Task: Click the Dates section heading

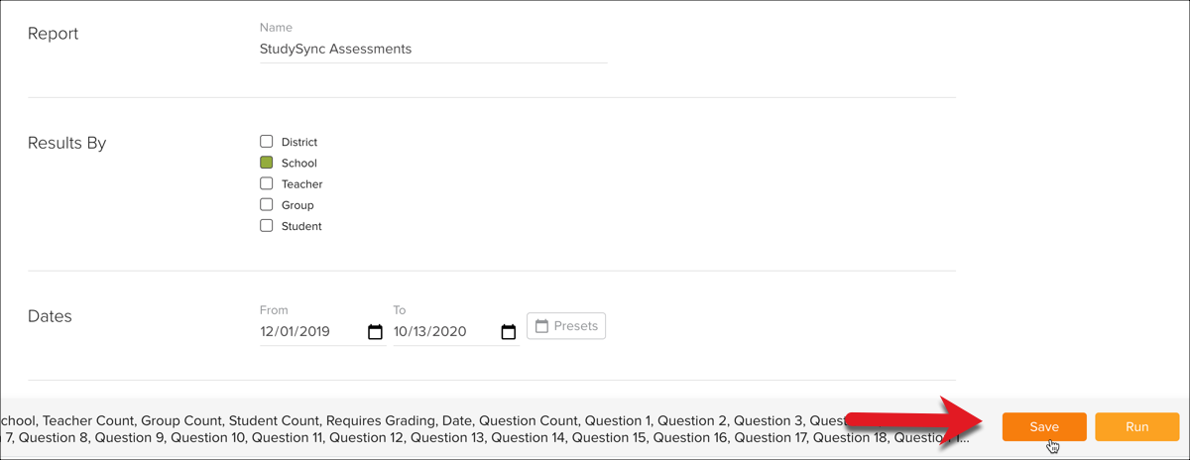Action: (x=51, y=316)
